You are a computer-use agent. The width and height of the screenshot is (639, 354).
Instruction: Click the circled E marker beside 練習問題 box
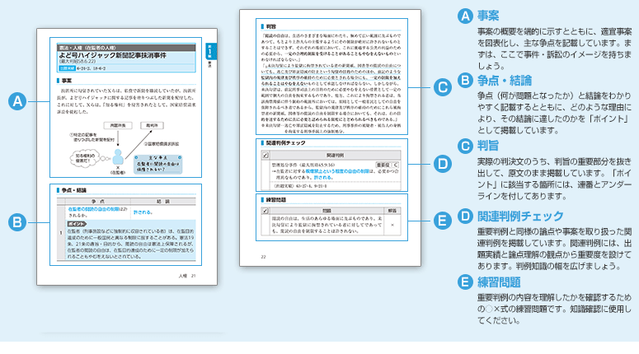pyautogui.click(x=442, y=220)
